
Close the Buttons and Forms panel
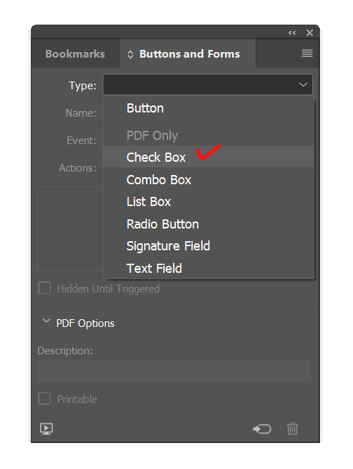tap(309, 32)
